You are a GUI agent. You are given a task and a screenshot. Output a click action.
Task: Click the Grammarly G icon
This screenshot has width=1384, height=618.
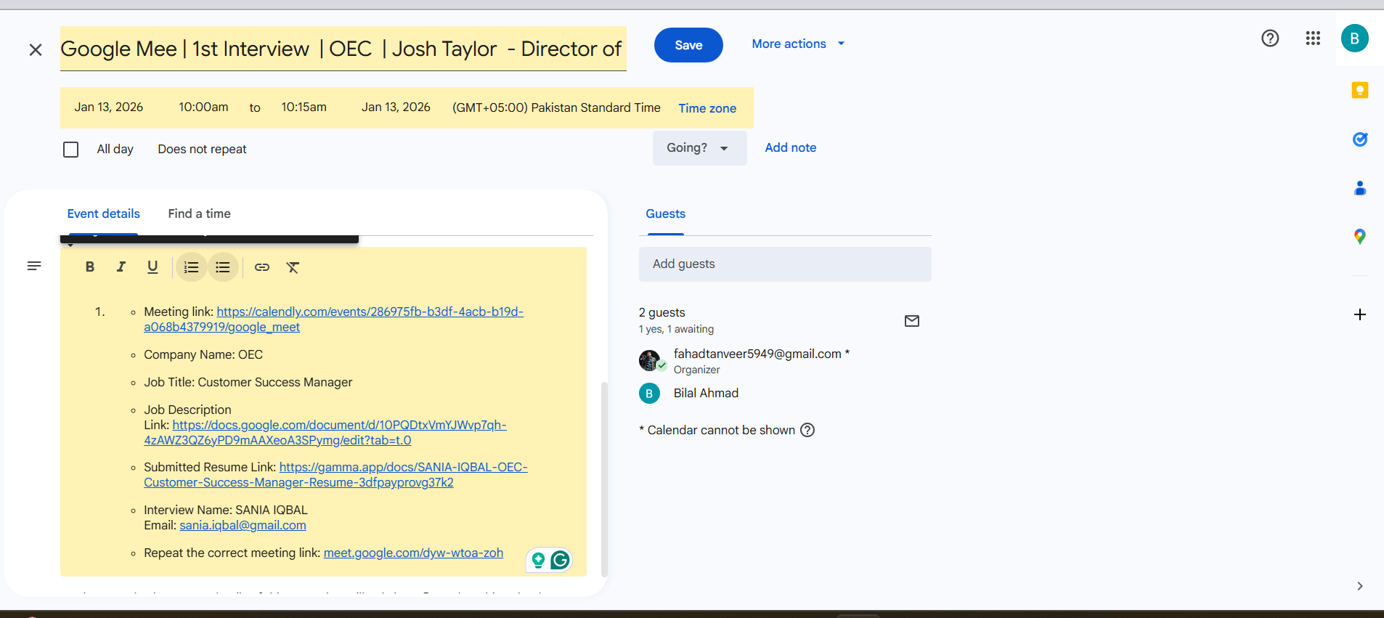560,560
